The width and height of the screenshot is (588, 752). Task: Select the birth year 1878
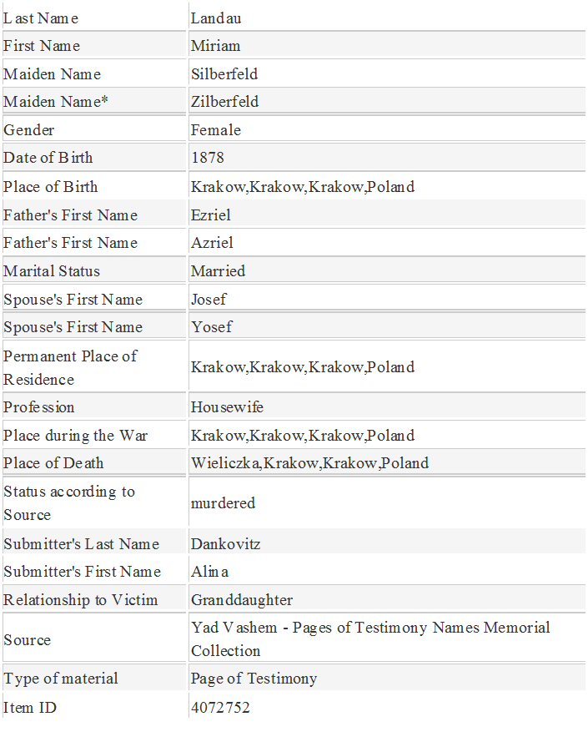(208, 158)
